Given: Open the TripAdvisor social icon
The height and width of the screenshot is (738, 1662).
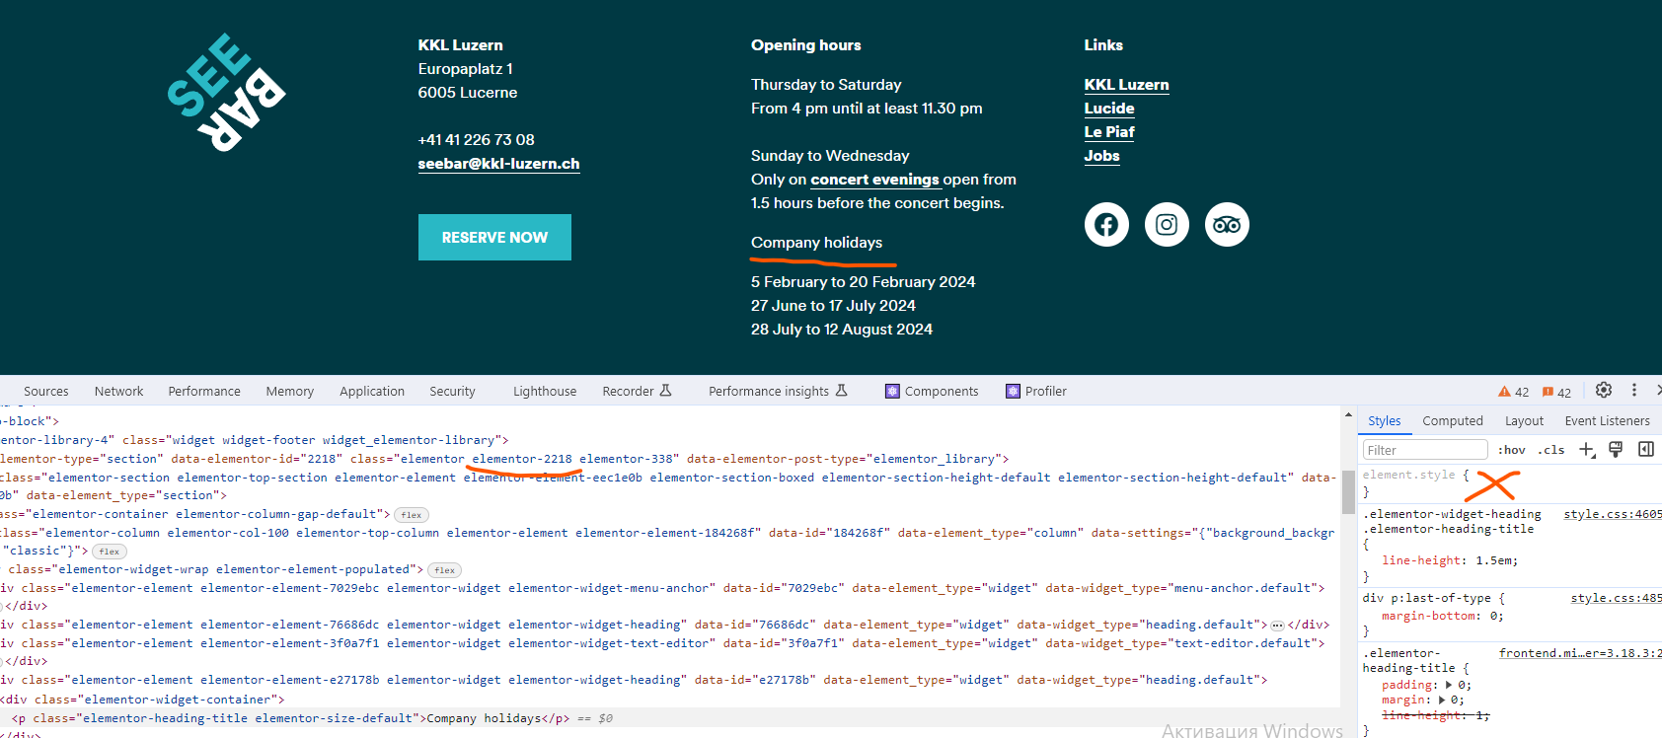Looking at the screenshot, I should (x=1227, y=225).
